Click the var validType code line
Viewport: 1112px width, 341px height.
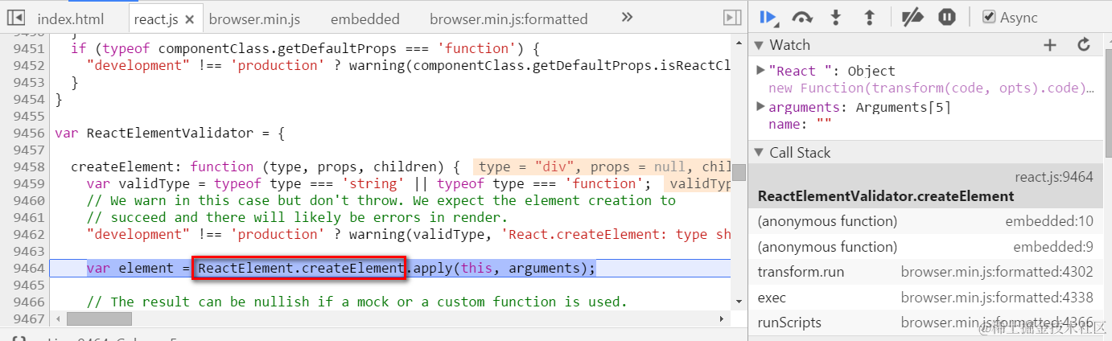coord(369,183)
